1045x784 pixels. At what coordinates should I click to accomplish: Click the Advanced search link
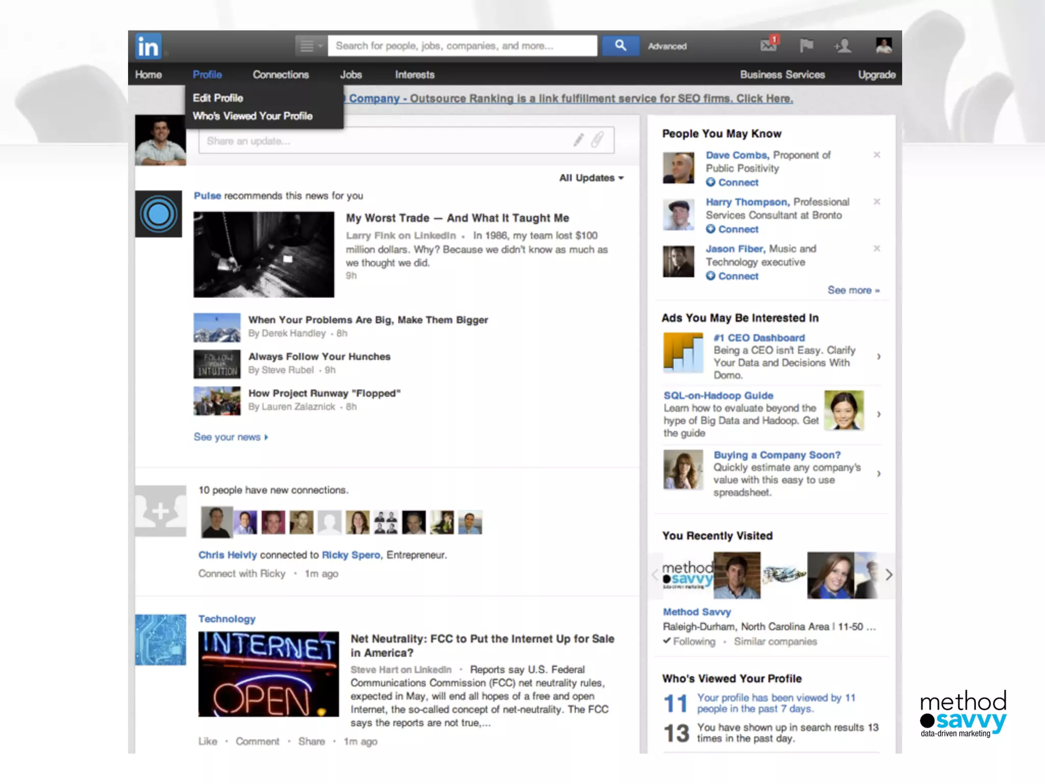pyautogui.click(x=667, y=46)
